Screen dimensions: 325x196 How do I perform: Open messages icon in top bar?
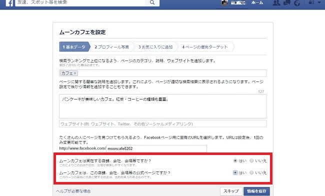click(287, 2)
